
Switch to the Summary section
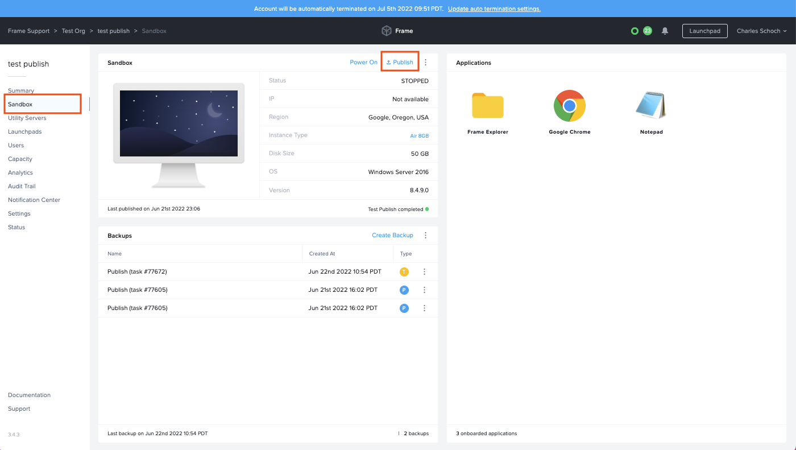[21, 90]
